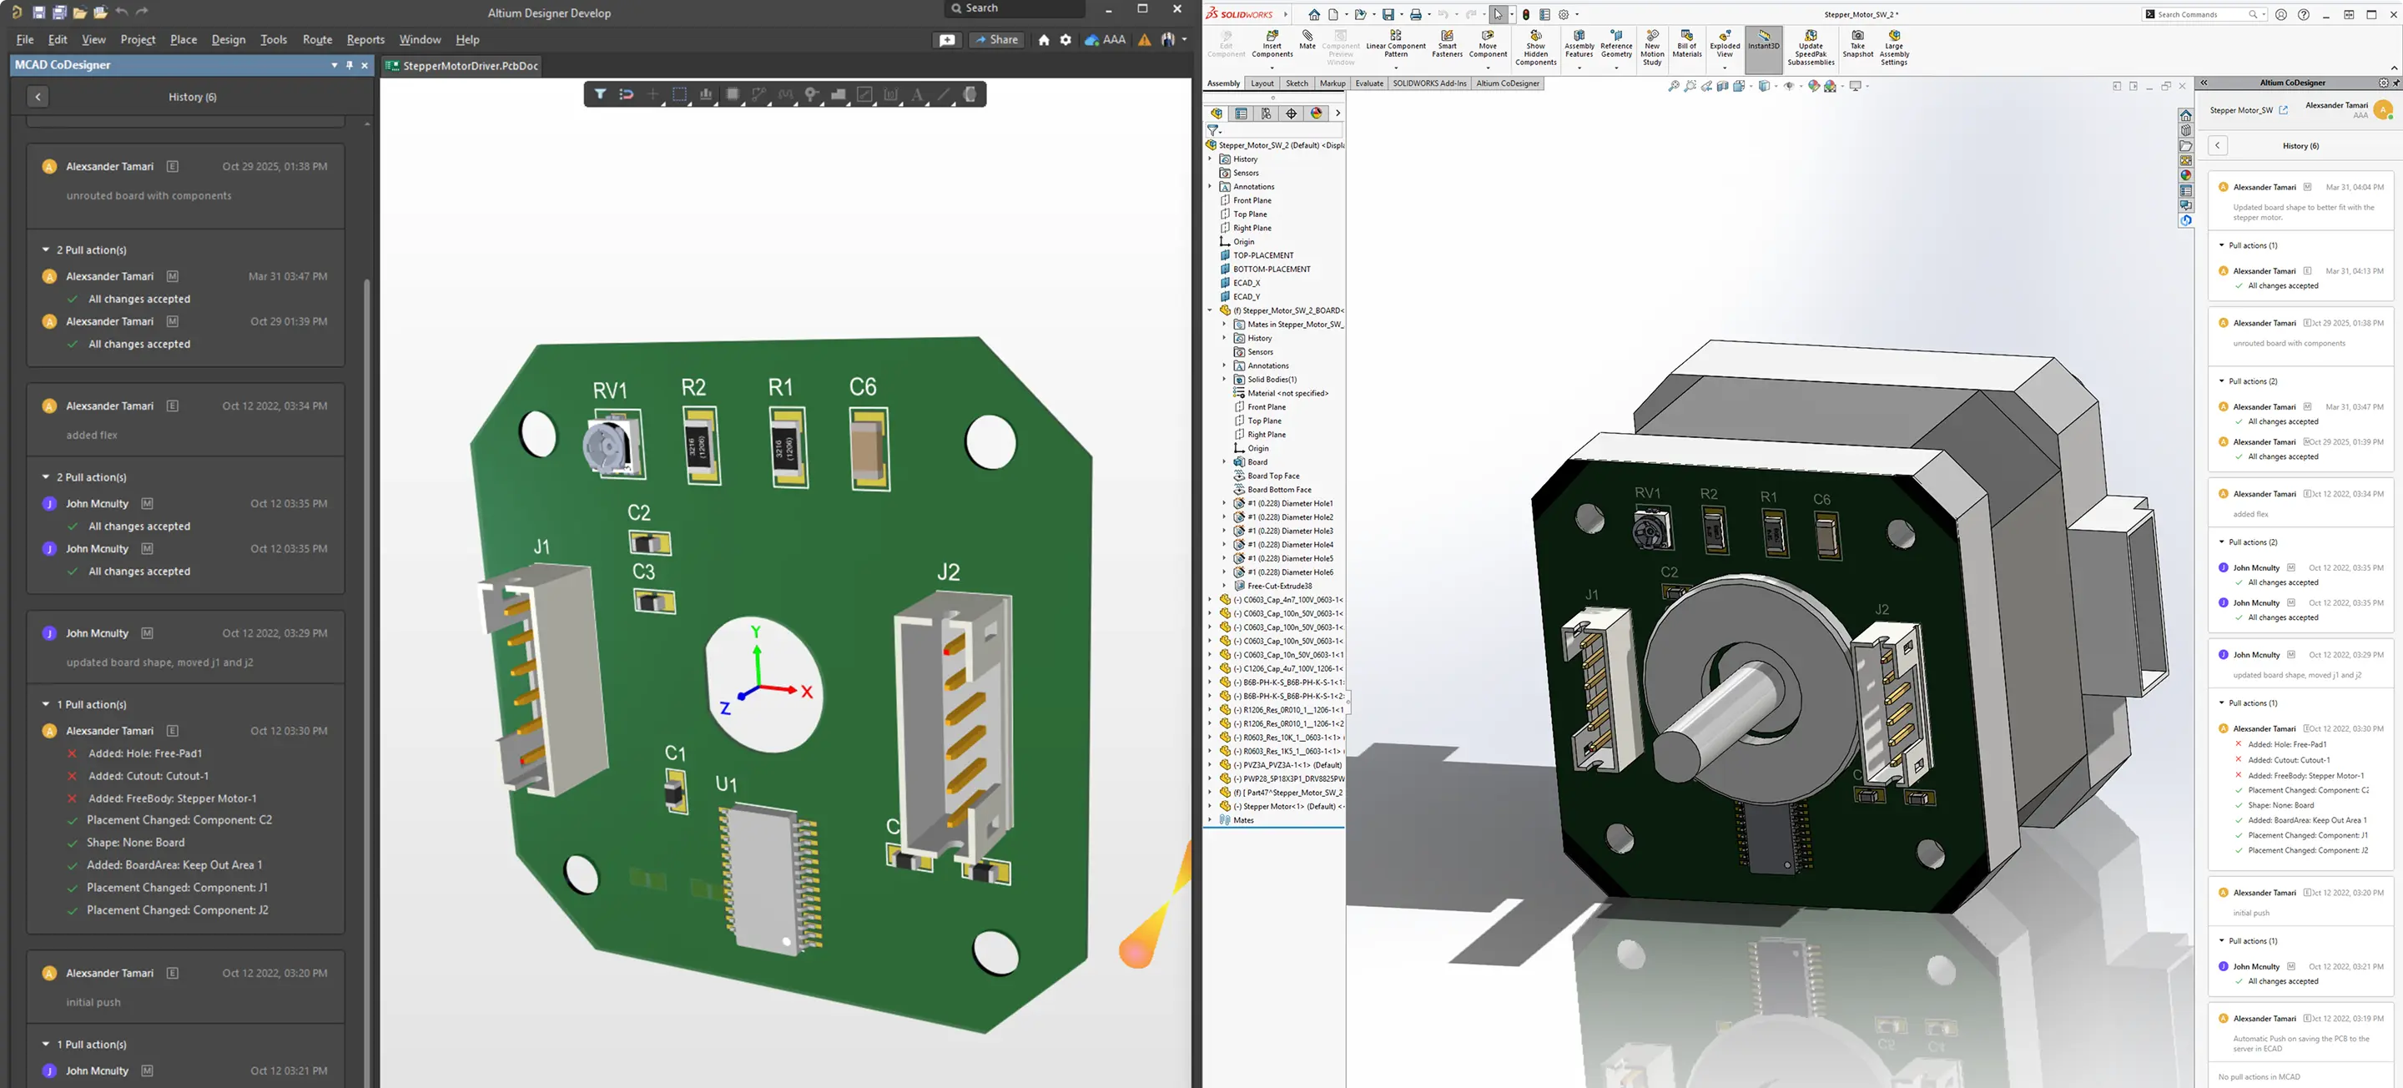
Task: Click the Share button in Altium
Action: (996, 40)
